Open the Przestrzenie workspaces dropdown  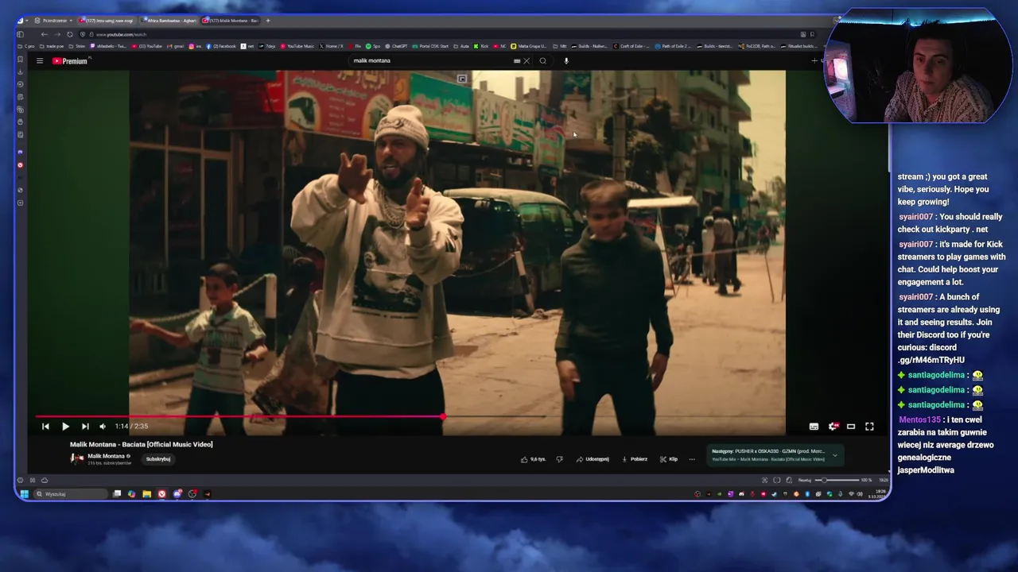pos(53,21)
